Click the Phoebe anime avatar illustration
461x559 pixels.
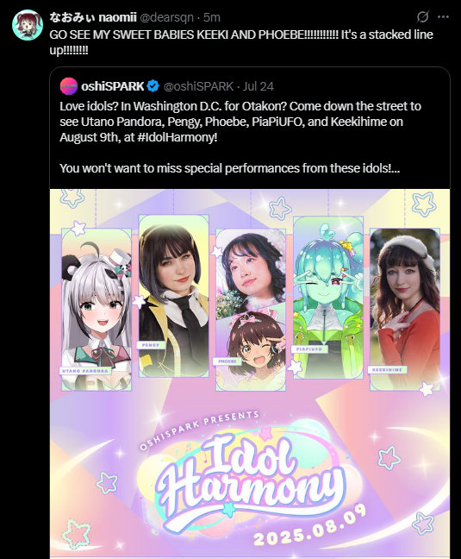[251, 351]
